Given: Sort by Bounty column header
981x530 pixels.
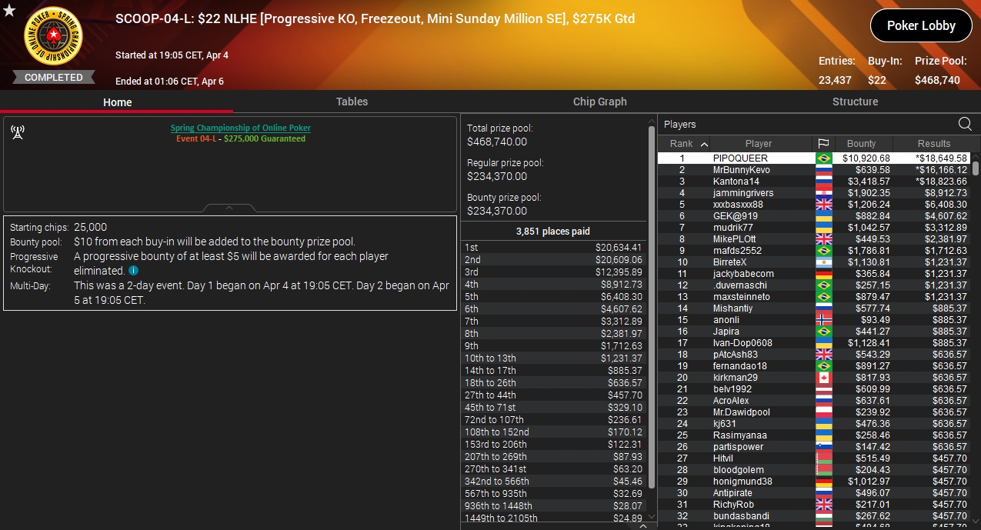Looking at the screenshot, I should click(862, 143).
